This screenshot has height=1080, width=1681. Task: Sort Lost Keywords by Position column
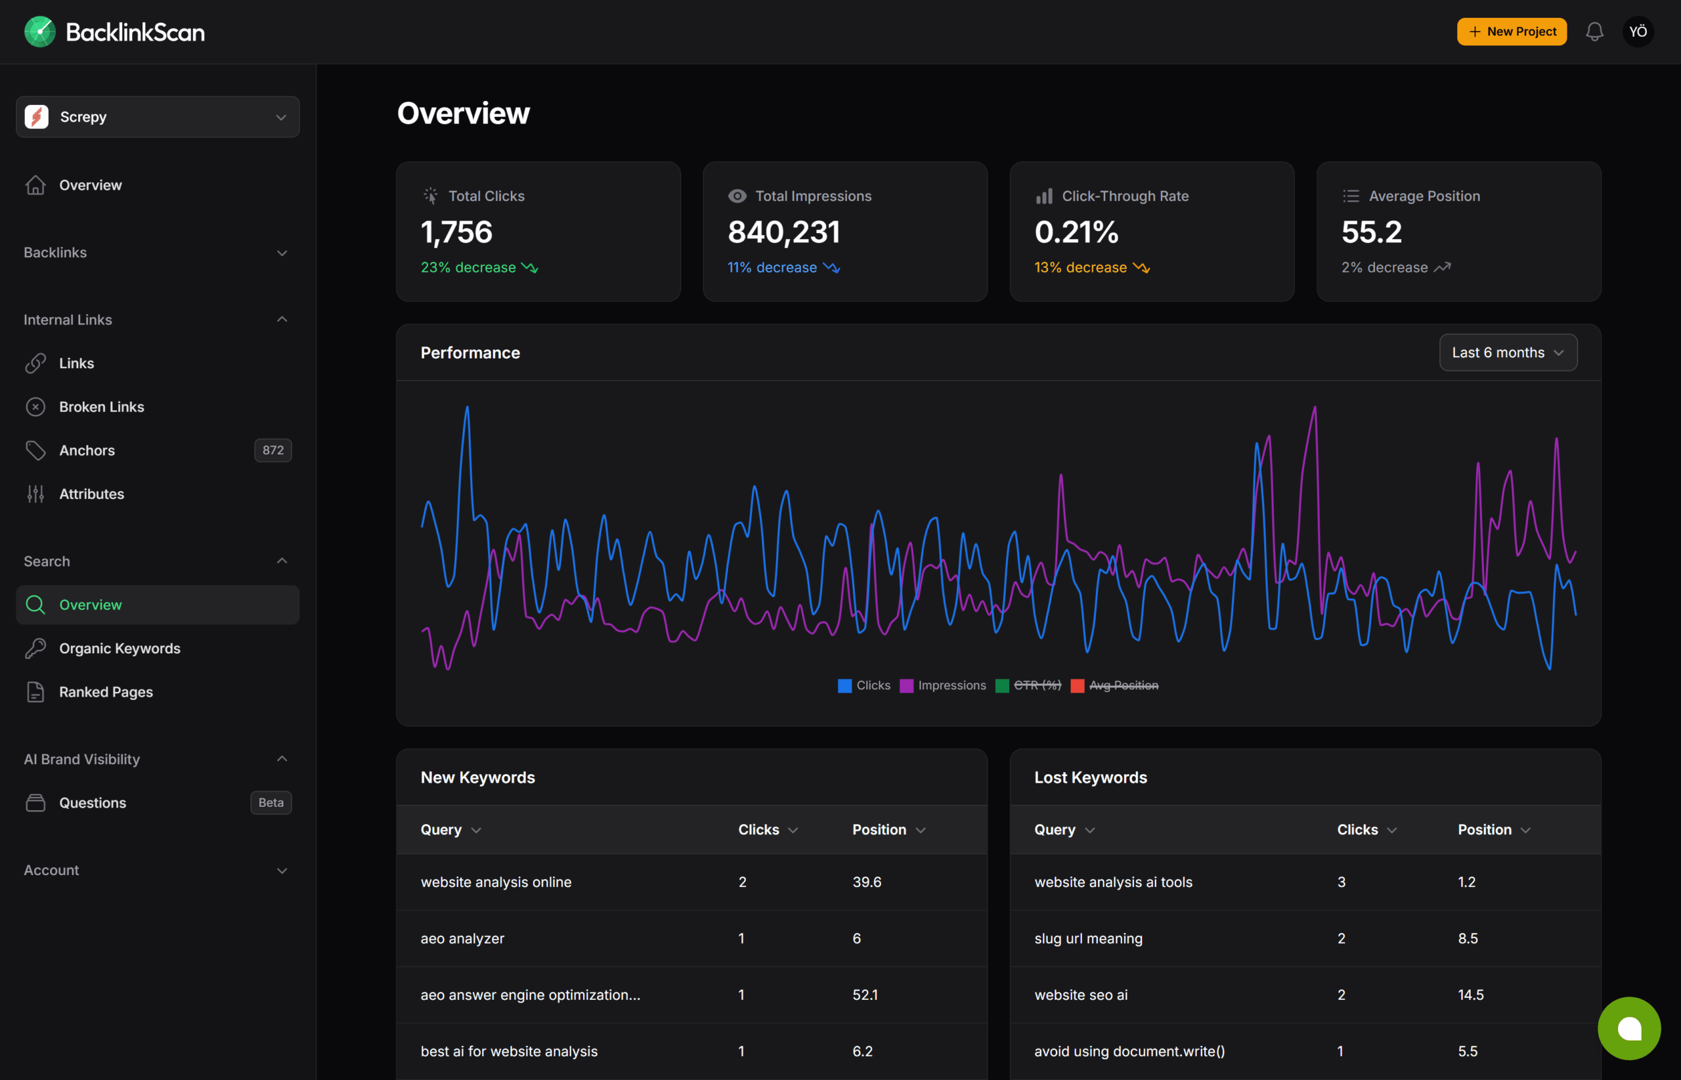pyautogui.click(x=1495, y=830)
